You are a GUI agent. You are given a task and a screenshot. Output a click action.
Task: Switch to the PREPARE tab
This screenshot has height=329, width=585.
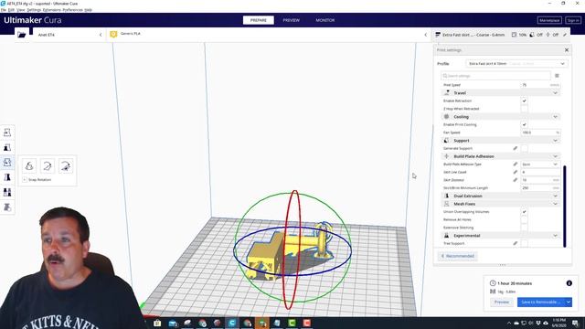pyautogui.click(x=258, y=20)
